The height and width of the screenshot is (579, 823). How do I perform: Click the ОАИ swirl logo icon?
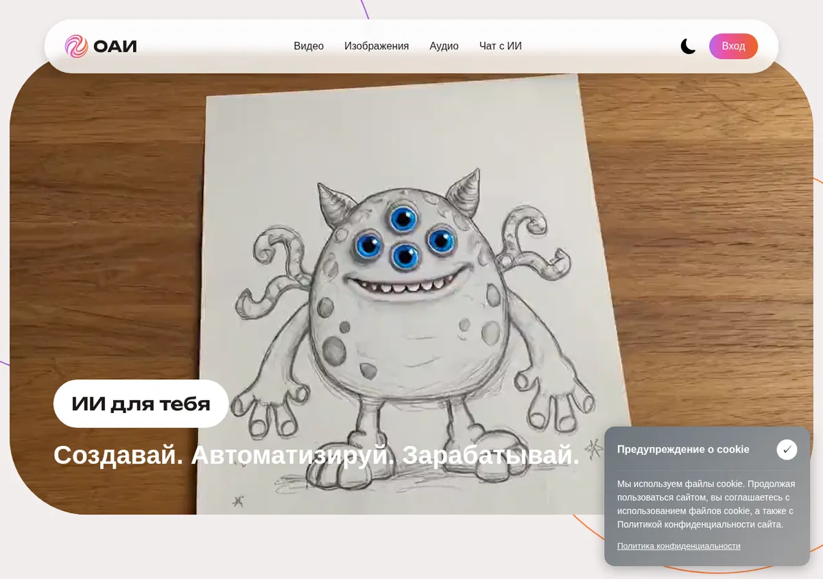pyautogui.click(x=76, y=46)
